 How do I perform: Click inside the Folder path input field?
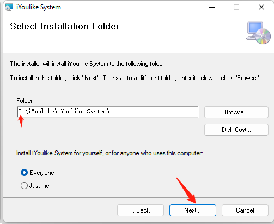107,112
